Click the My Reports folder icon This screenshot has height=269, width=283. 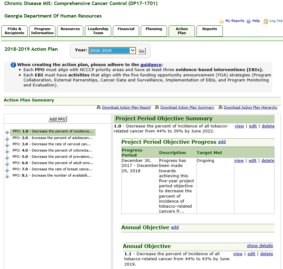[x=222, y=21]
